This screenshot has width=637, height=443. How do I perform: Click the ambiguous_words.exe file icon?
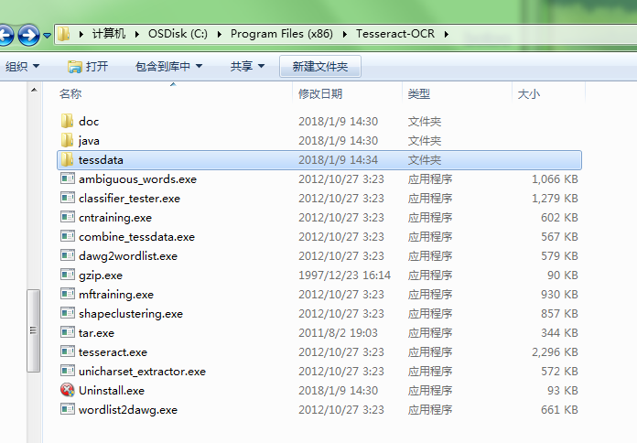[x=68, y=178]
